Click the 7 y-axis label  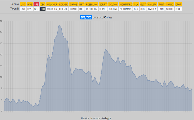click(2, 111)
